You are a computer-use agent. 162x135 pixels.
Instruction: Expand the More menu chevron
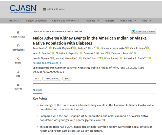click(x=150, y=21)
